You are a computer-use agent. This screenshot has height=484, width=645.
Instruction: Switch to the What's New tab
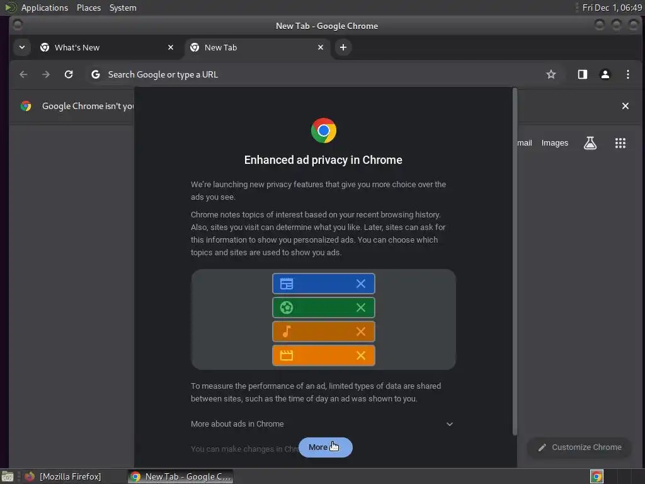(x=108, y=47)
